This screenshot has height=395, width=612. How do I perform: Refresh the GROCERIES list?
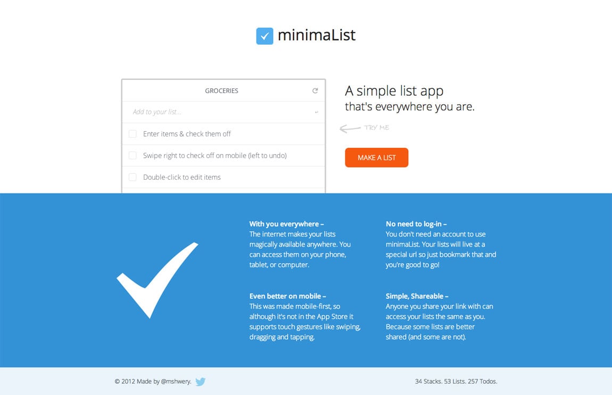pyautogui.click(x=315, y=90)
